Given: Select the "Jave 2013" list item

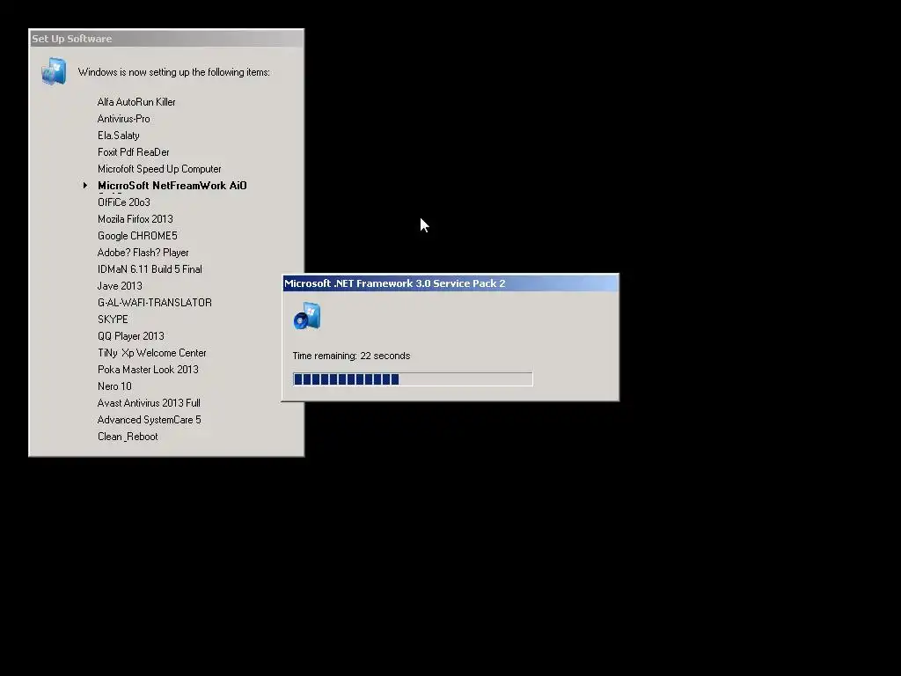Looking at the screenshot, I should pyautogui.click(x=120, y=285).
